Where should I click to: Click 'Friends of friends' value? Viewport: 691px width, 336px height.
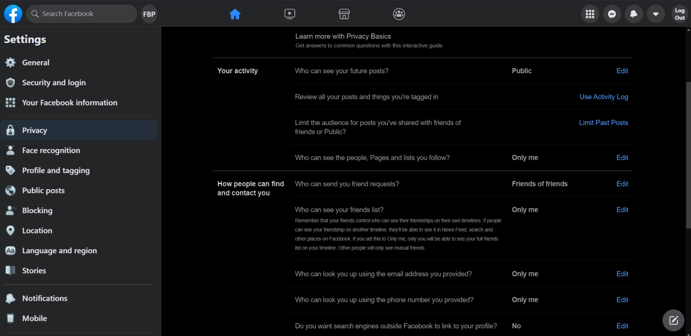click(x=540, y=184)
